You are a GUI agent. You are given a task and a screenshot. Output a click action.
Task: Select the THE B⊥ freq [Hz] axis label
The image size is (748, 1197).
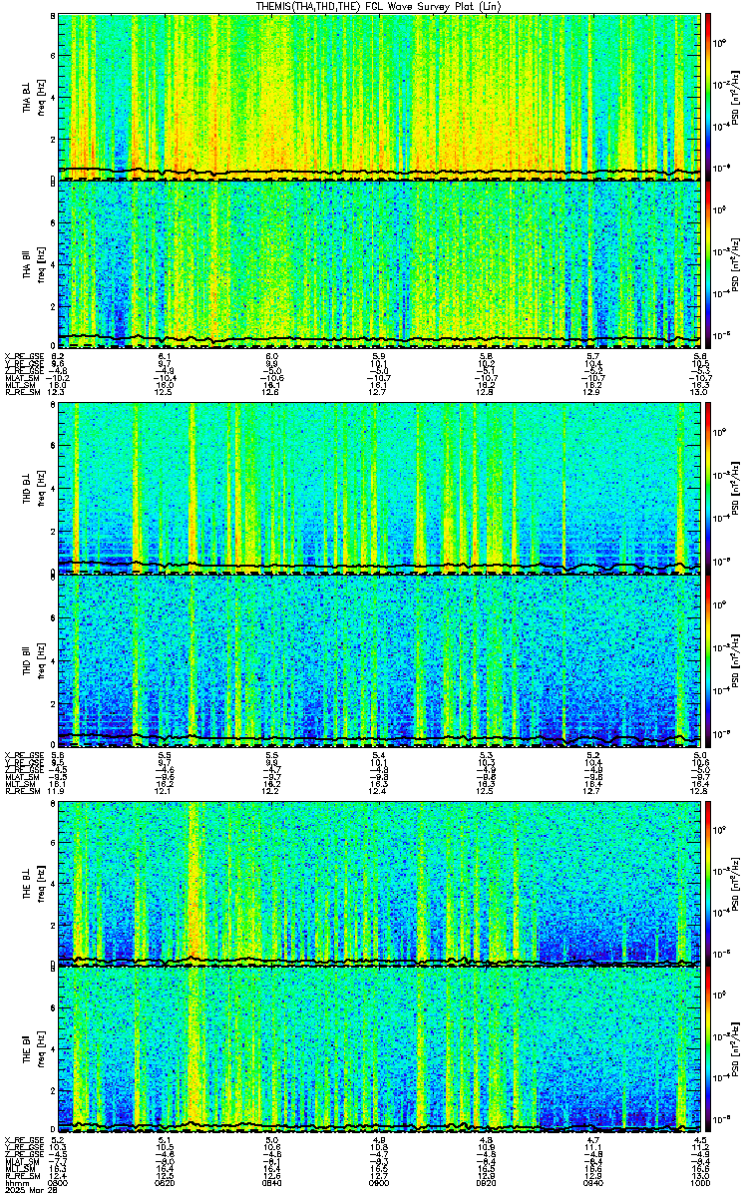[32, 882]
